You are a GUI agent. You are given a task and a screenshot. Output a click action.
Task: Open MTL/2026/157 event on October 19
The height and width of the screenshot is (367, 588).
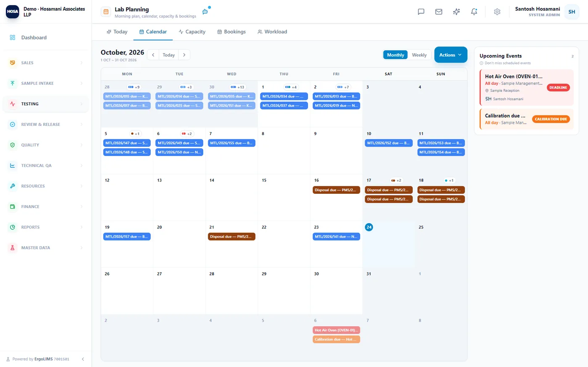127,237
